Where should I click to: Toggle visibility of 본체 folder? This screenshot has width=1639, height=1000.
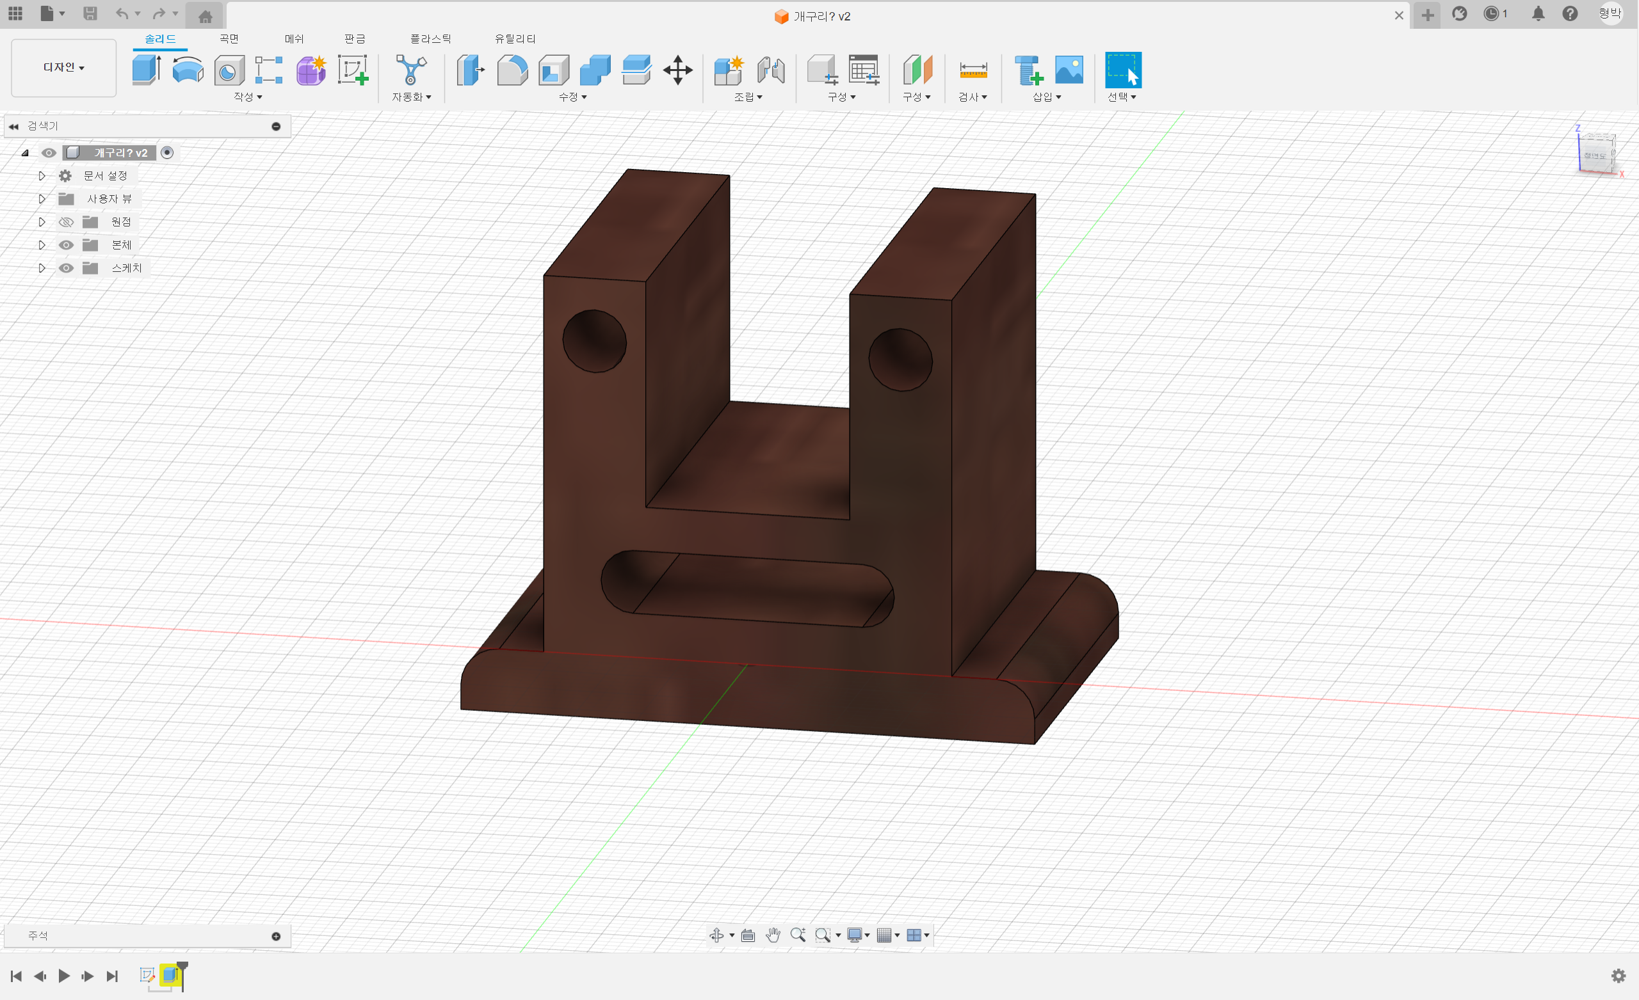(x=66, y=245)
